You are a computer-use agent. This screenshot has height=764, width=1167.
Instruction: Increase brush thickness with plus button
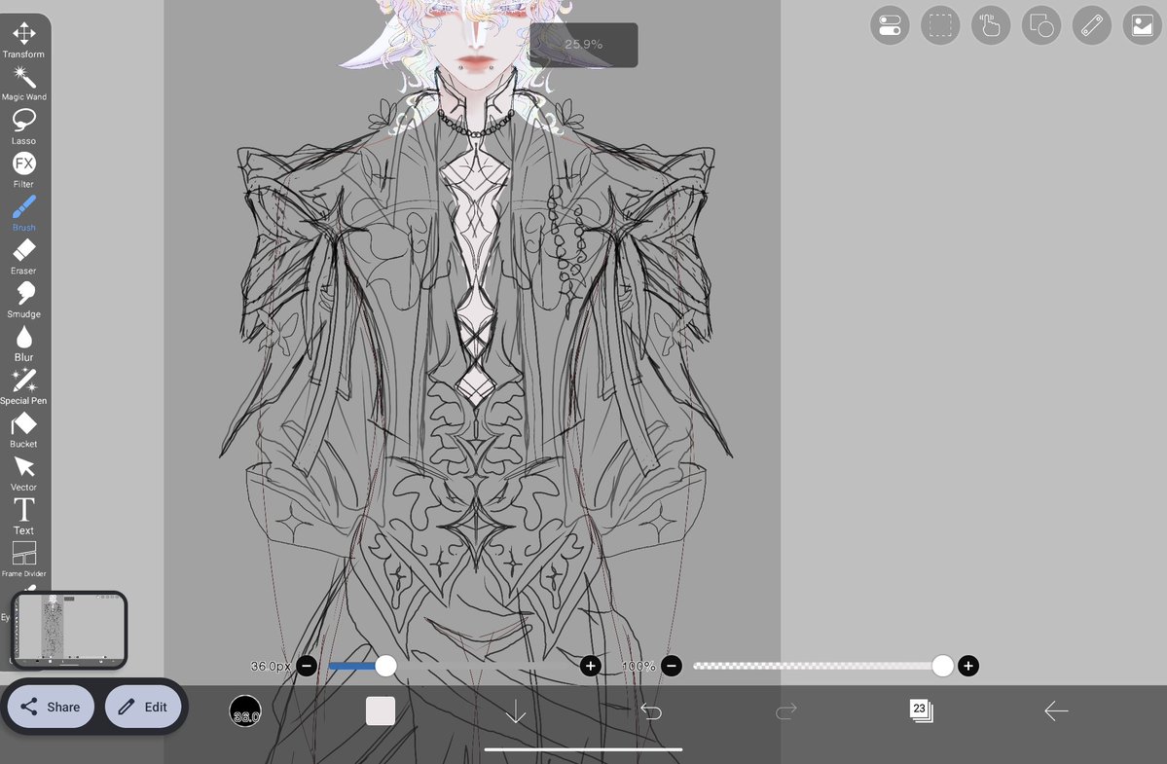590,666
